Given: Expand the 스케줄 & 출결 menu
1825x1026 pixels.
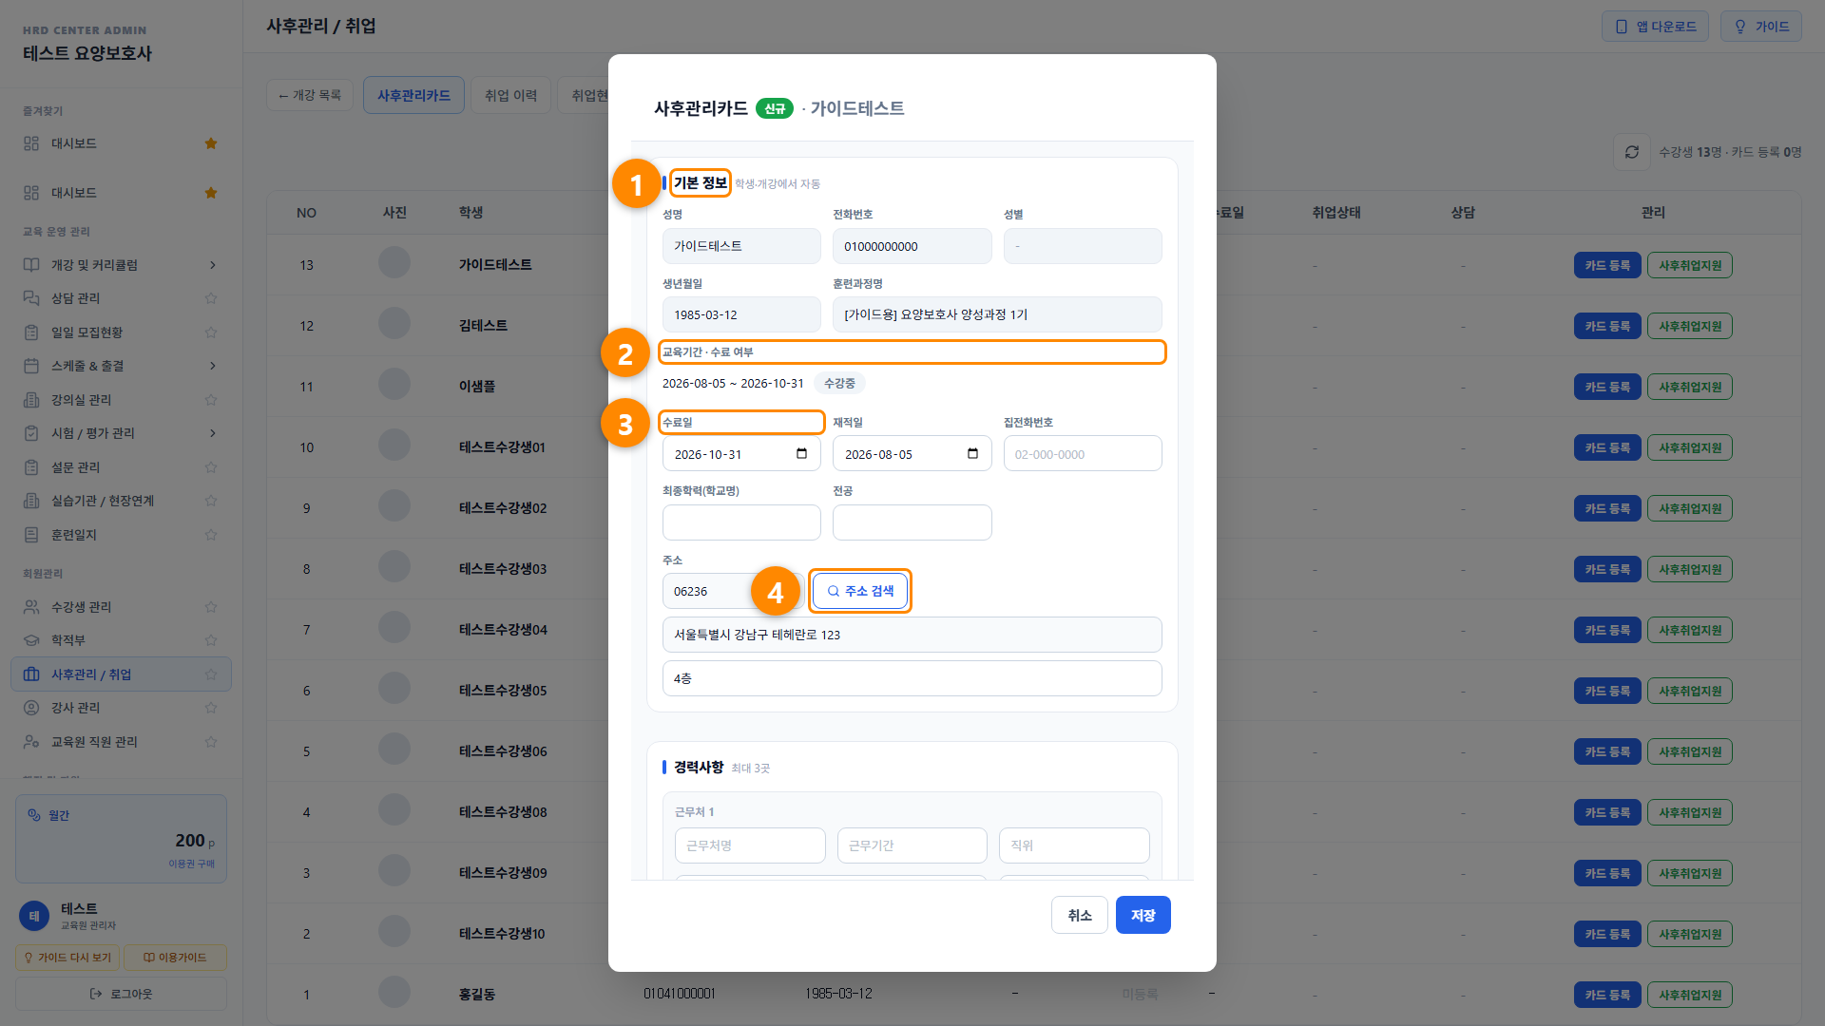Looking at the screenshot, I should pyautogui.click(x=213, y=366).
